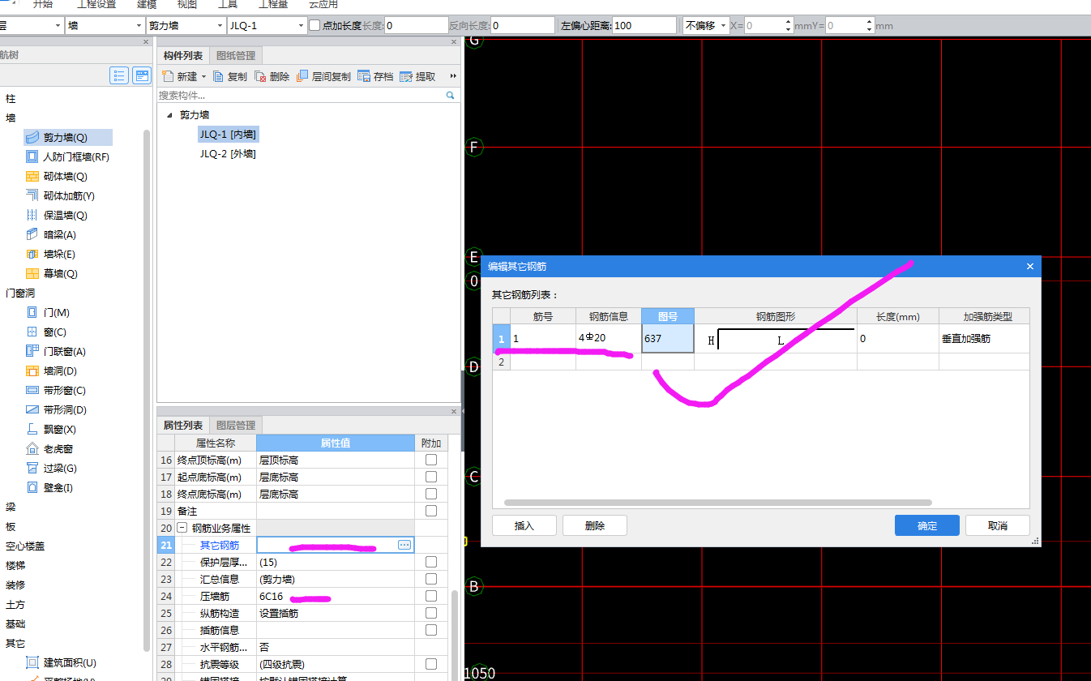The image size is (1091, 681).
Task: Click 删除 in the component list toolbar
Action: (272, 76)
